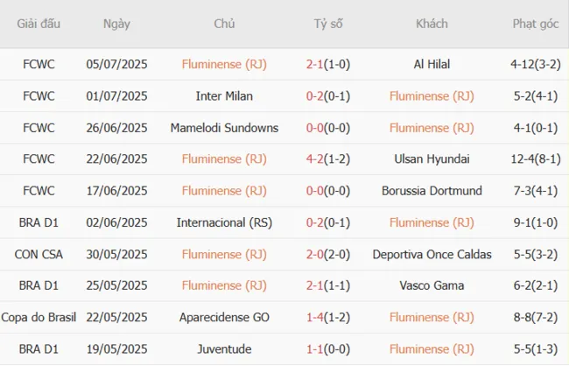Viewport: 569px width, 366px height.
Task: Select the 05/07/2025 match date
Action: pos(116,64)
